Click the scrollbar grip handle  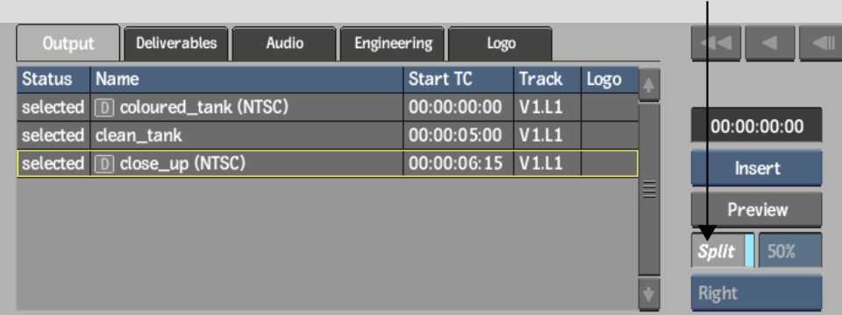coord(649,189)
